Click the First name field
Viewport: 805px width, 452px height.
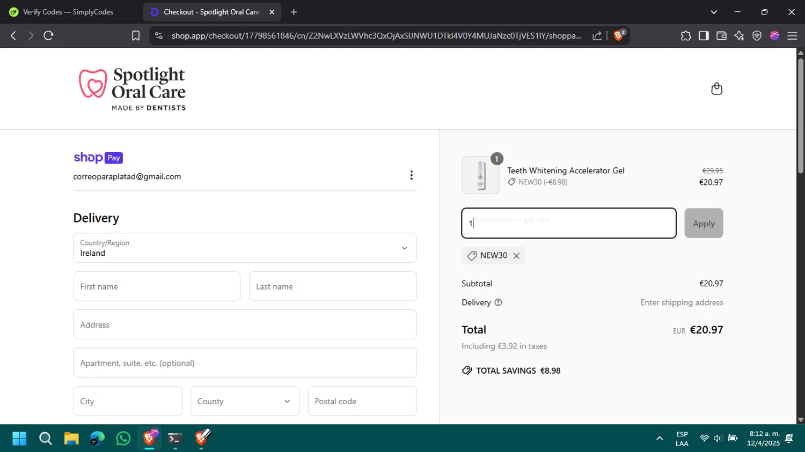[157, 286]
